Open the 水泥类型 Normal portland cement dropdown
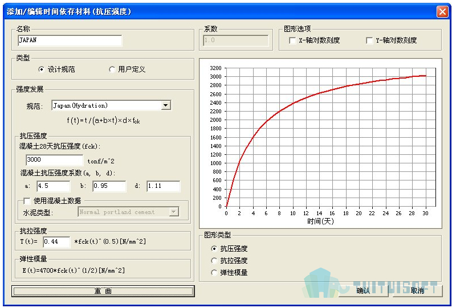The width and height of the screenshot is (452, 308). [129, 212]
